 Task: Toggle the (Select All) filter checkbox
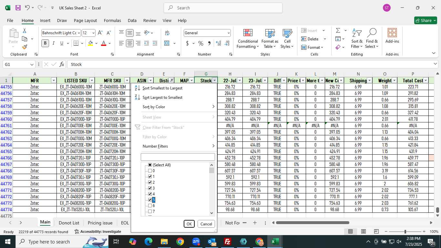click(x=150, y=165)
